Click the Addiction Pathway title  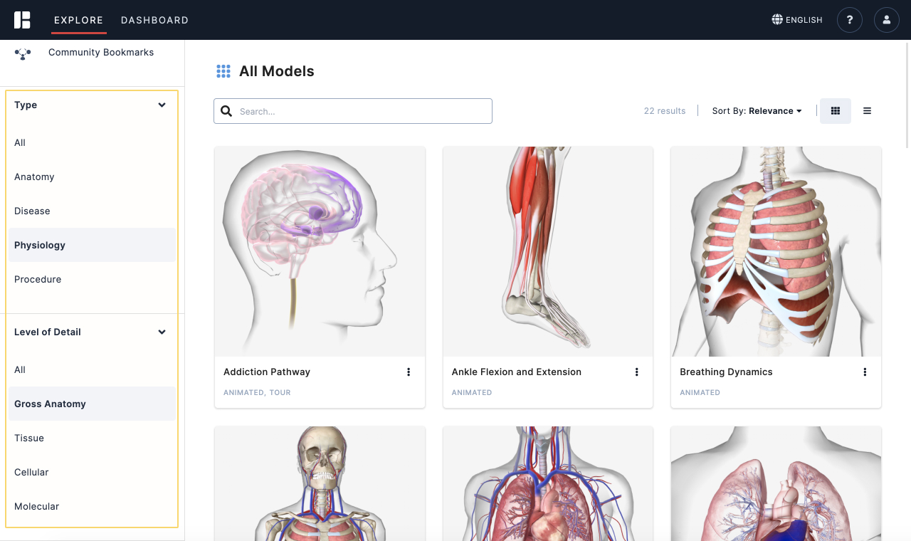pyautogui.click(x=267, y=372)
